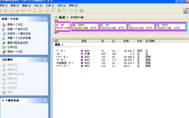Click the 类型 column header
Screen dimensions: 189x118
click(90, 41)
